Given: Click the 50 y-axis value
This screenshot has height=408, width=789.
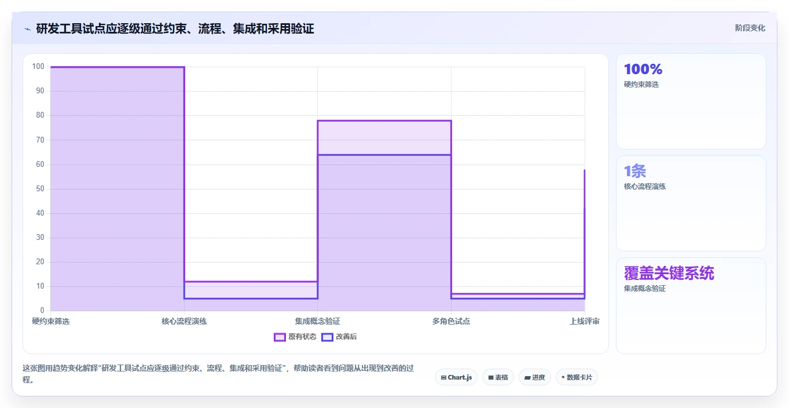Looking at the screenshot, I should point(40,189).
